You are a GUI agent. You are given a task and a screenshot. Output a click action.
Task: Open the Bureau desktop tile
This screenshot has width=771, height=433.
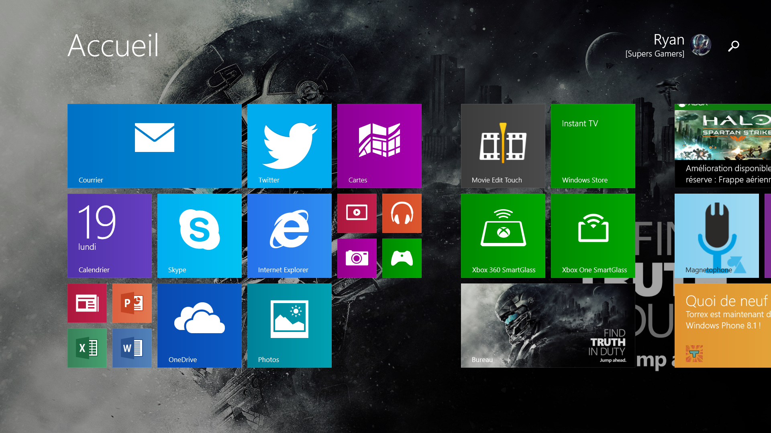pos(548,326)
